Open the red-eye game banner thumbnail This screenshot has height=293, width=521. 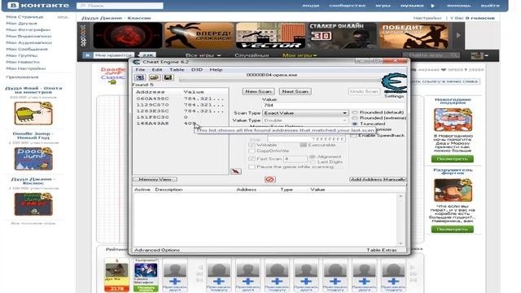tap(128, 36)
